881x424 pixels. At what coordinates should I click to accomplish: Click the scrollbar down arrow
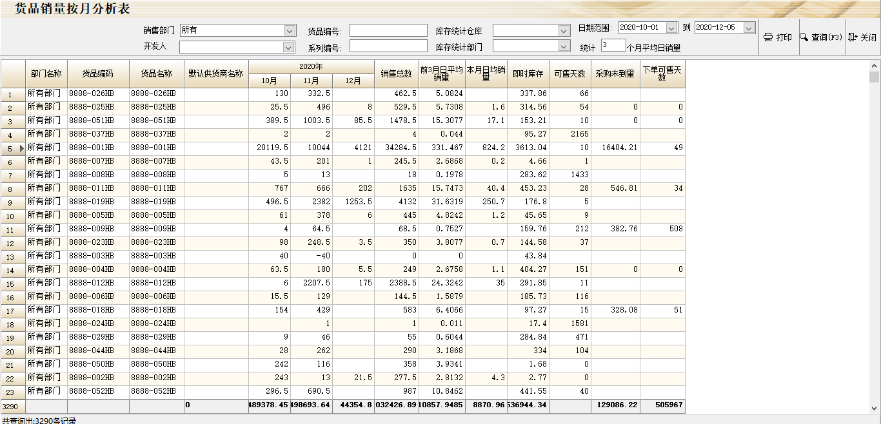(x=875, y=408)
